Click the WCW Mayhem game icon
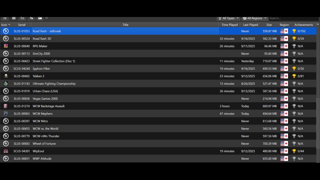This screenshot has width=320, height=180. pos(6,113)
